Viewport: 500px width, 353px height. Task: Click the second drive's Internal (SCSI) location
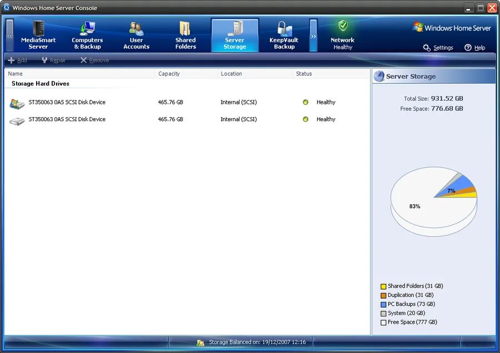pos(238,119)
